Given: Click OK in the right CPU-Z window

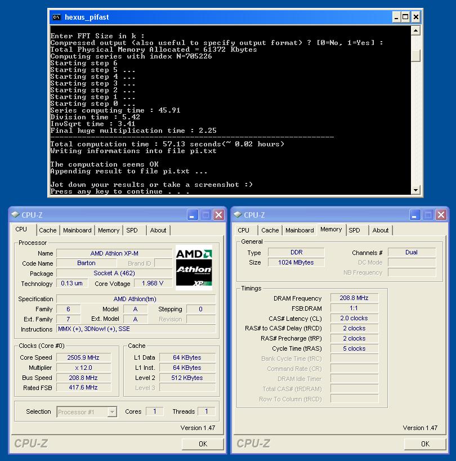Looking at the screenshot, I should pyautogui.click(x=425, y=444).
